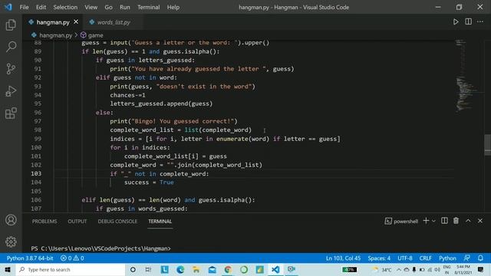Open Mail app from taskbar
The image size is (491, 276).
click(212, 269)
